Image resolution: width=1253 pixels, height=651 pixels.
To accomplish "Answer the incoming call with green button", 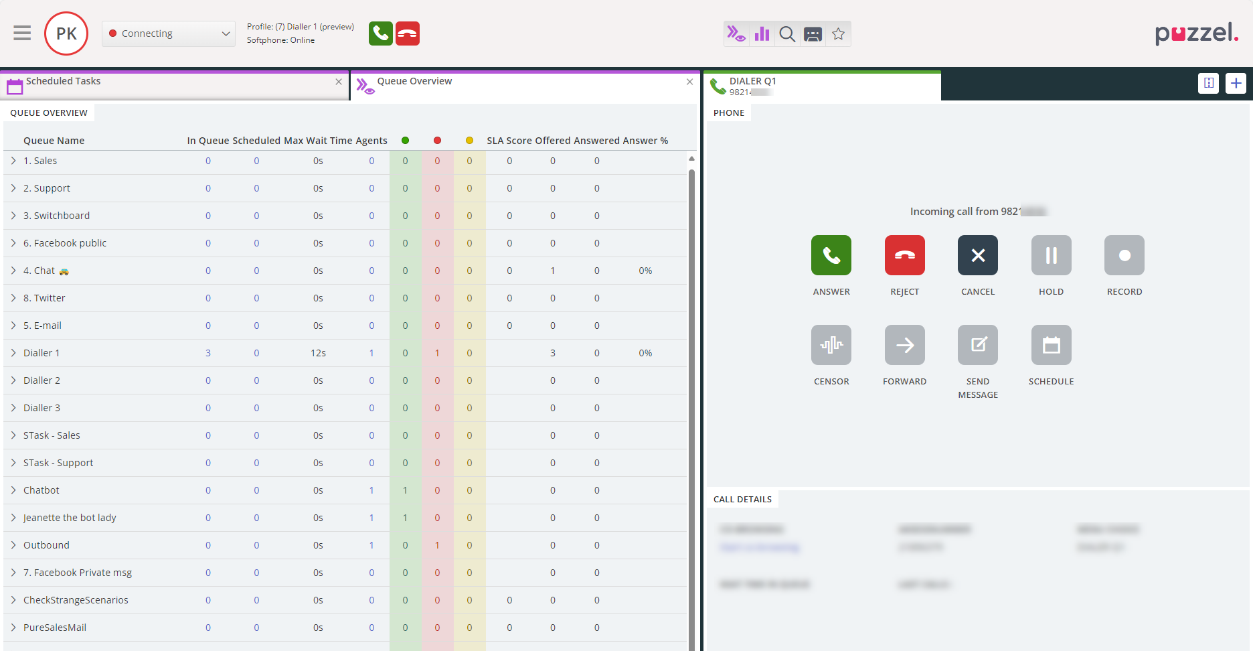I will pos(831,255).
